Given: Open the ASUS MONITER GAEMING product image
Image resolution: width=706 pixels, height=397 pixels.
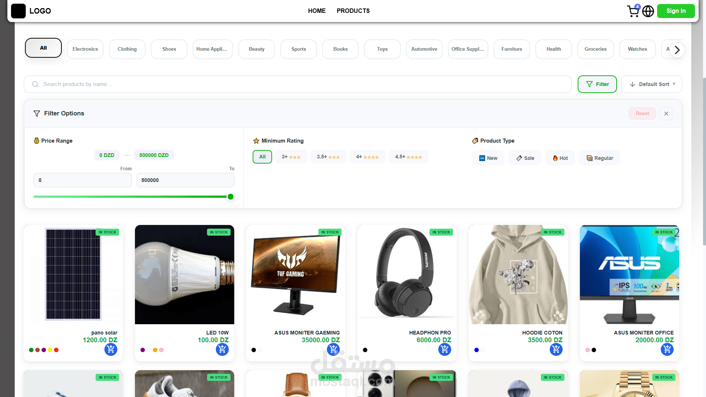Looking at the screenshot, I should coord(296,275).
